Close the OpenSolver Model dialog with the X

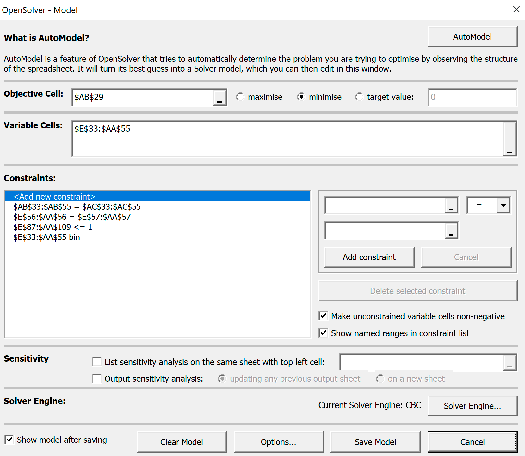coord(516,9)
